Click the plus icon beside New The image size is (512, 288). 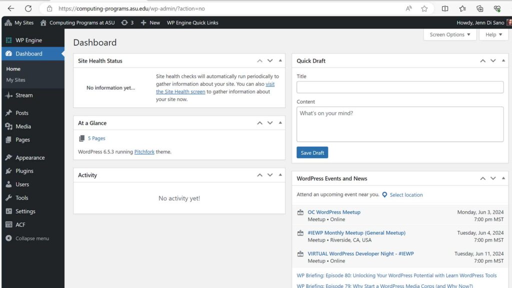click(x=143, y=22)
